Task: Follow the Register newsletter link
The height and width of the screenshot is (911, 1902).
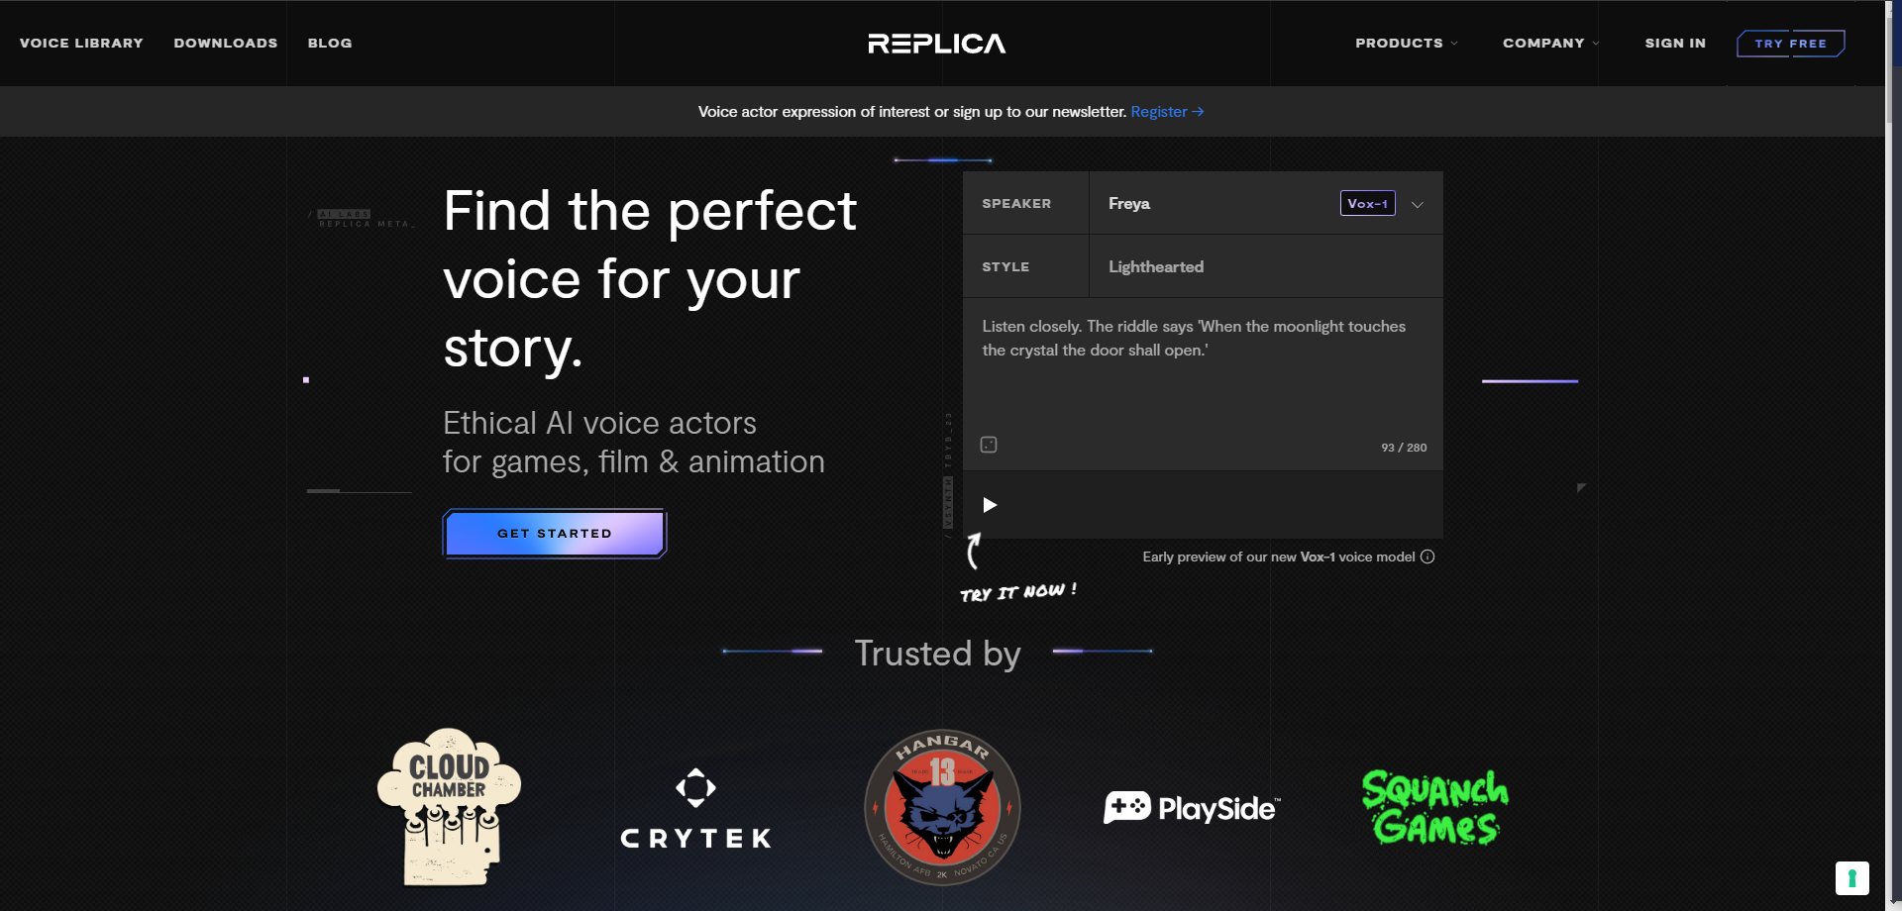Action: 1166,112
